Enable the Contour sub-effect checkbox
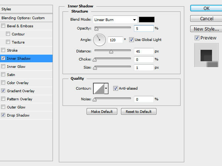Image resolution: width=222 pixels, height=166 pixels. click(x=8, y=34)
